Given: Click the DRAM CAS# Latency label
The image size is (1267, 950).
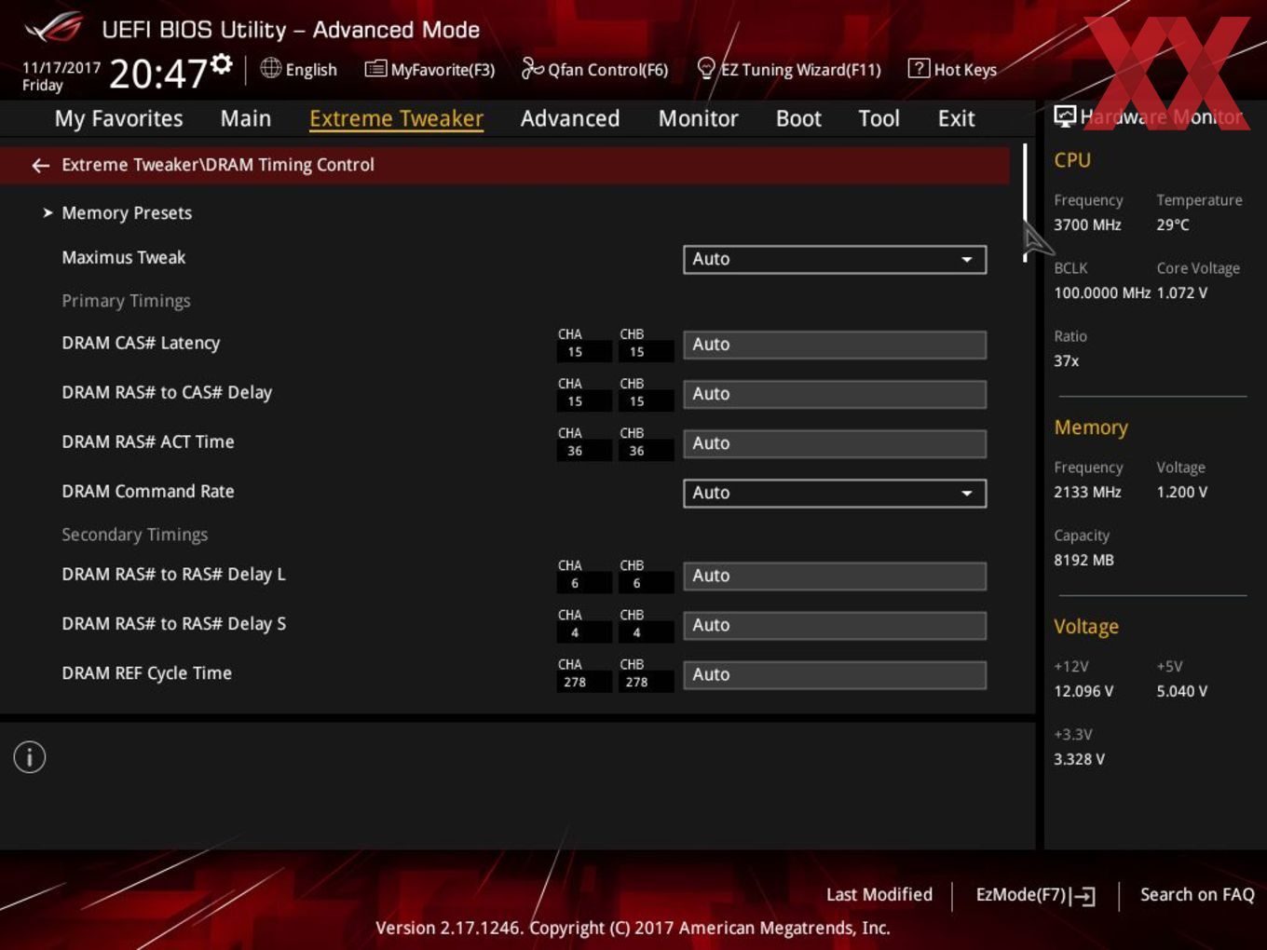Looking at the screenshot, I should (141, 343).
